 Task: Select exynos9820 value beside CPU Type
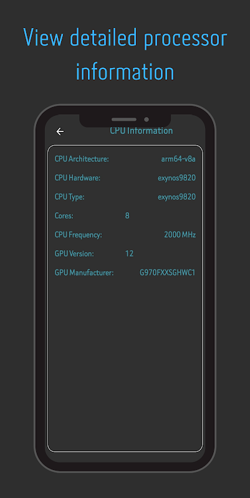tap(177, 197)
